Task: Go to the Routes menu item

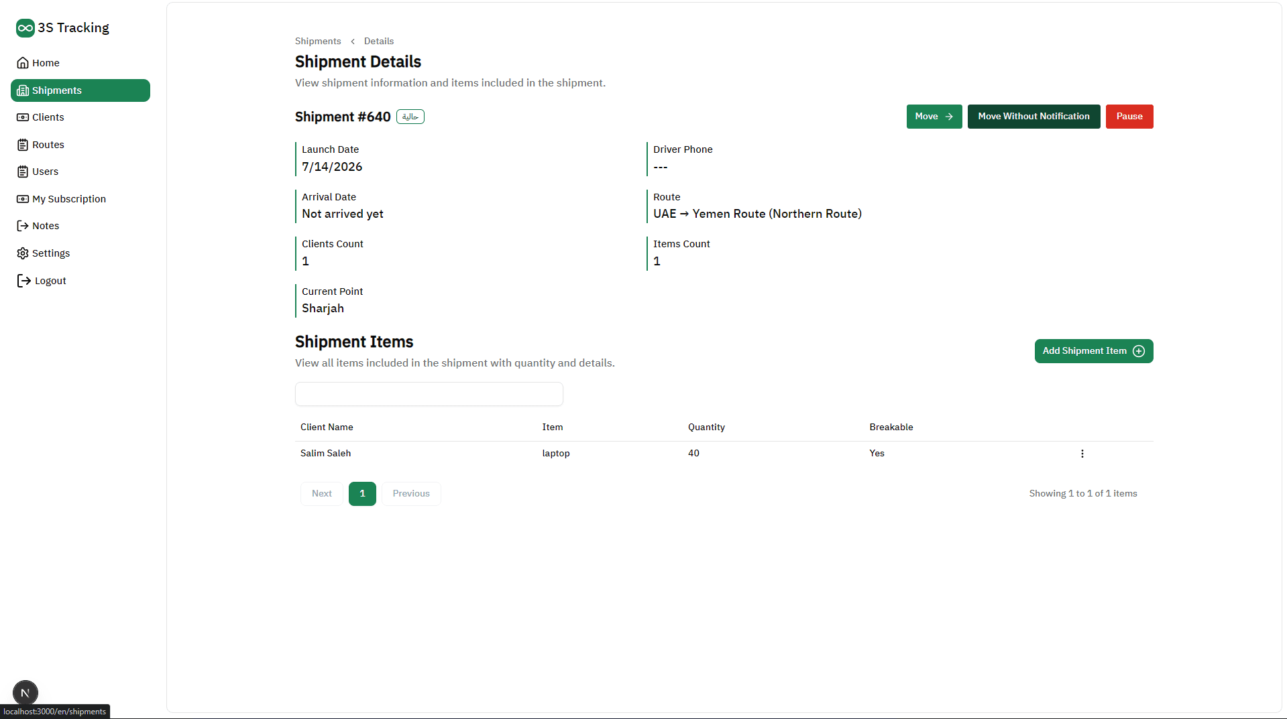Action: 80,145
